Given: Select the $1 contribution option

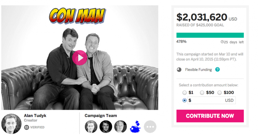Looking at the screenshot, I should [x=184, y=93].
